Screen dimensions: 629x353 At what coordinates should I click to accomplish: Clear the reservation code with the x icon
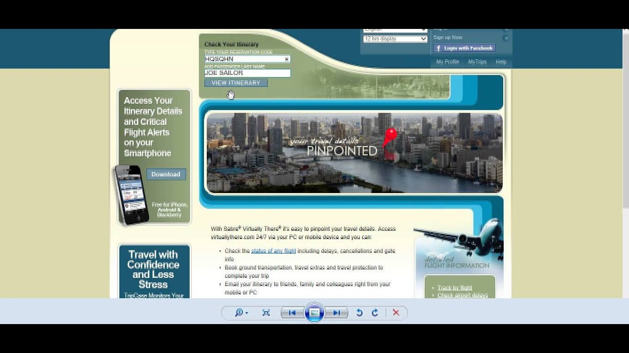(286, 59)
